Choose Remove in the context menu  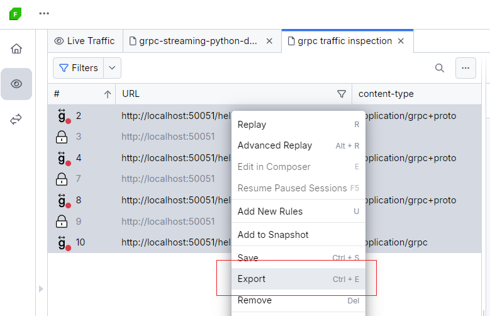[x=298, y=300]
